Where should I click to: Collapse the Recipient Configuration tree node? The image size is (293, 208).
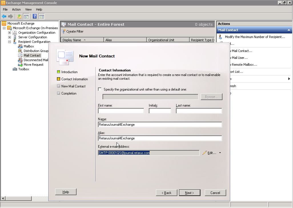coord(9,42)
